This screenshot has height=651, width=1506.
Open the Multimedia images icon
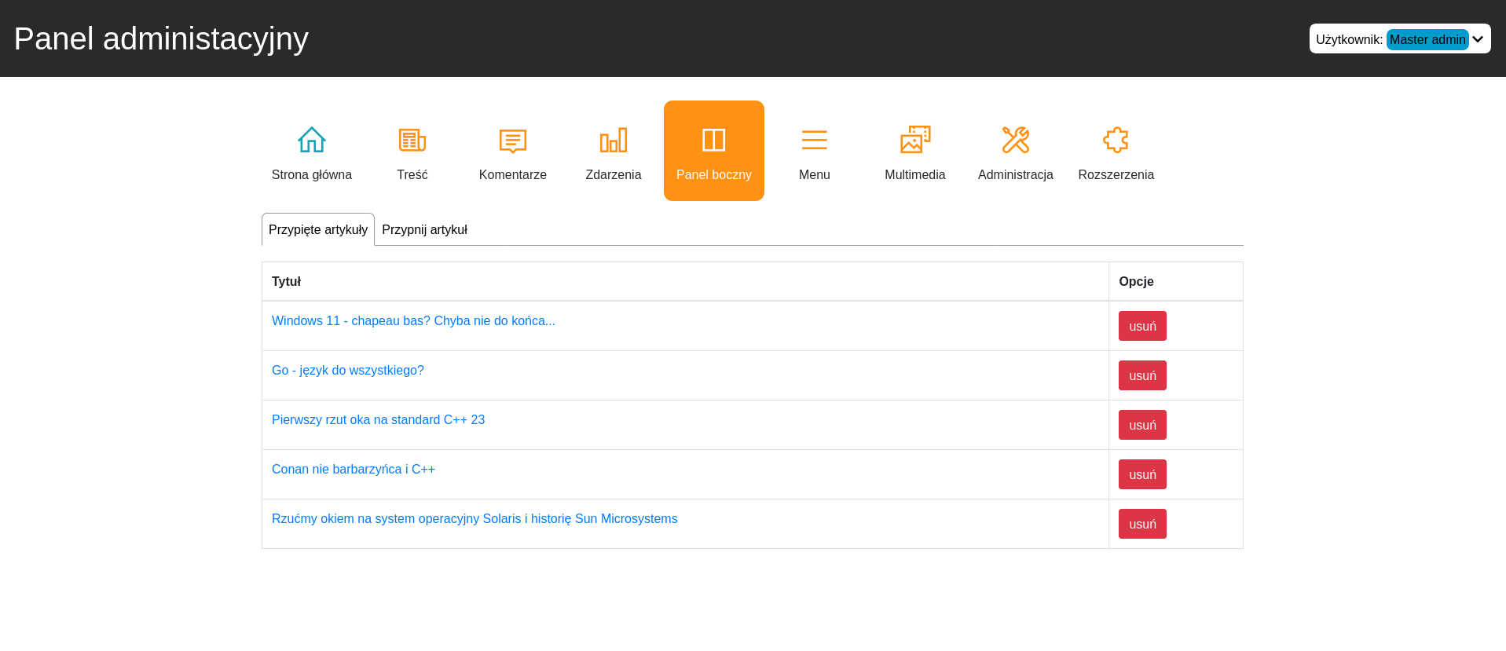click(915, 140)
